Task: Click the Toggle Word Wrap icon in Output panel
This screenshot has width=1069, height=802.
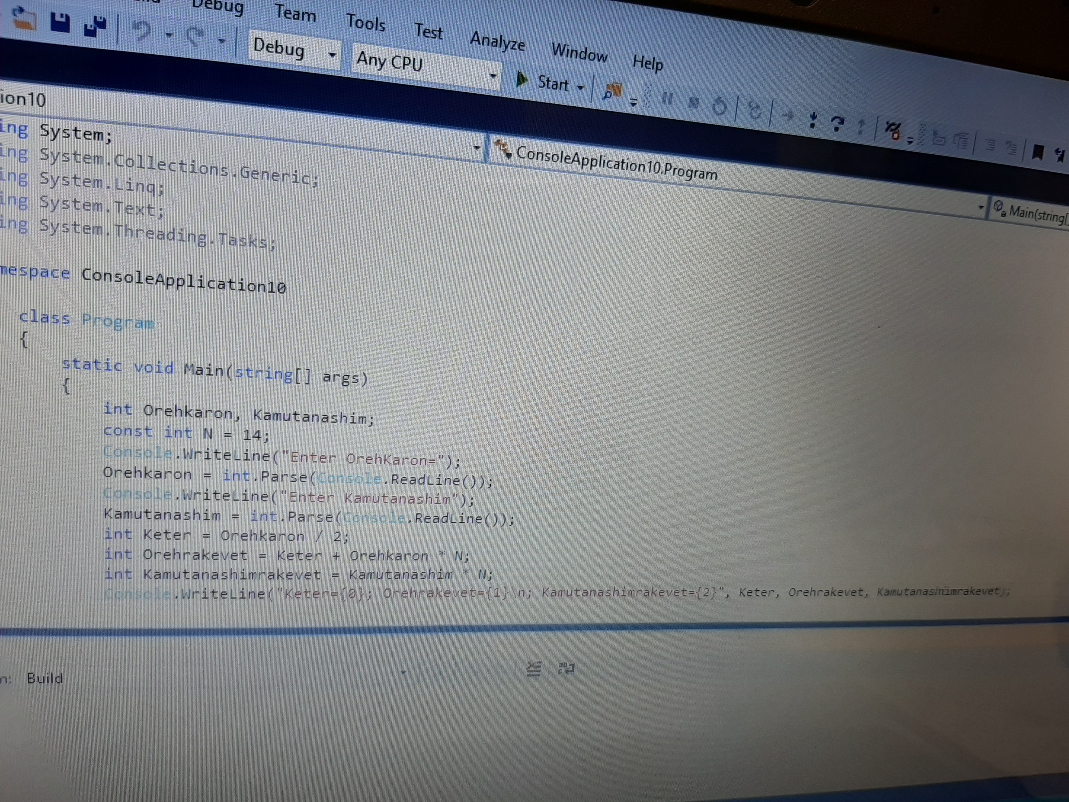Action: pos(566,669)
